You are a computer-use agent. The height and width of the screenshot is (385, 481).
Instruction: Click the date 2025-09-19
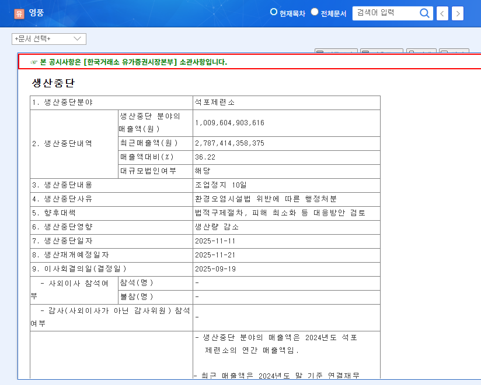click(215, 269)
